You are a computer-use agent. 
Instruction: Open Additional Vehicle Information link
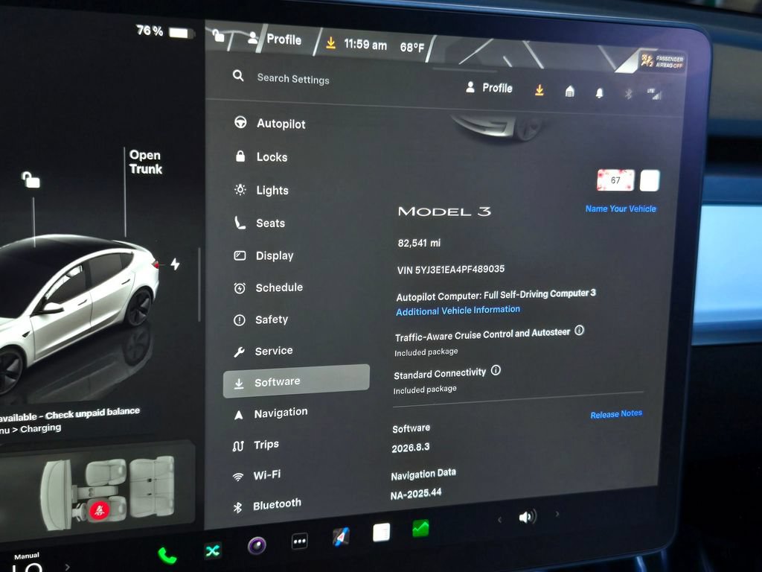(x=458, y=311)
